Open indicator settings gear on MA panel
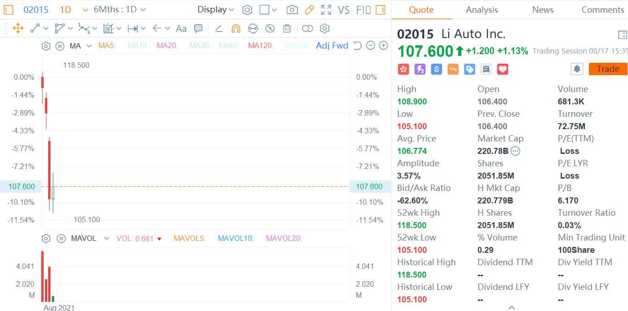The height and width of the screenshot is (311, 628). coord(45,46)
